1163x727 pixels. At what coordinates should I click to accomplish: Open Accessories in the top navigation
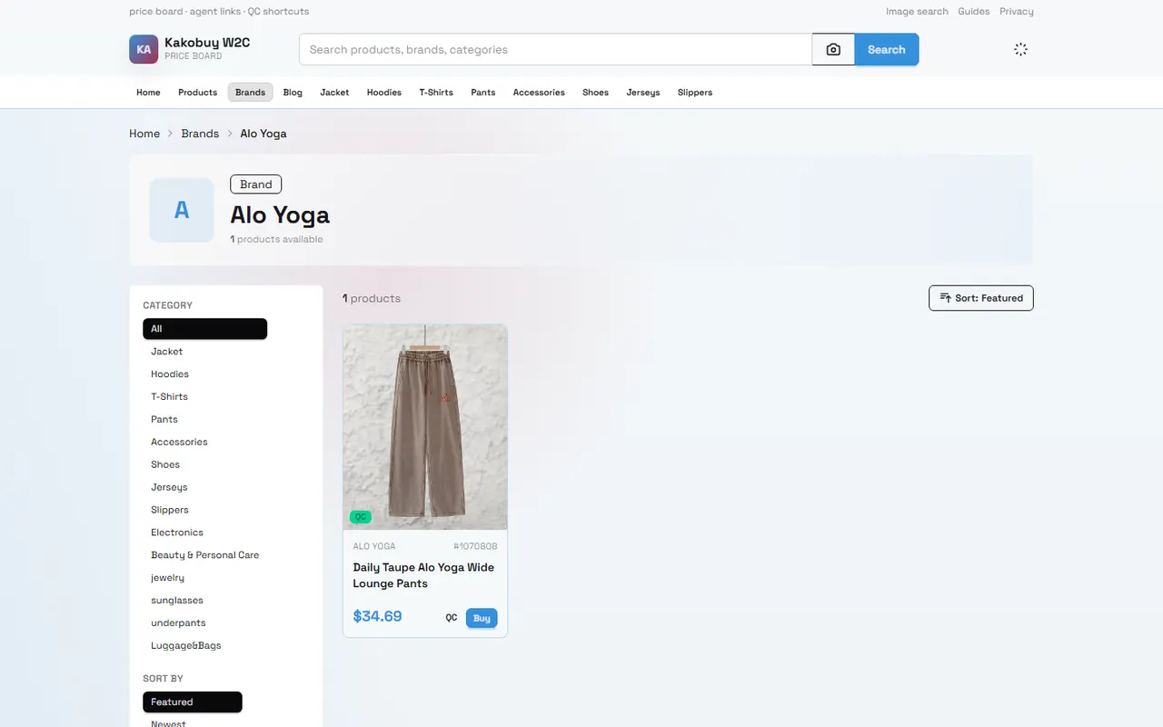tap(539, 92)
